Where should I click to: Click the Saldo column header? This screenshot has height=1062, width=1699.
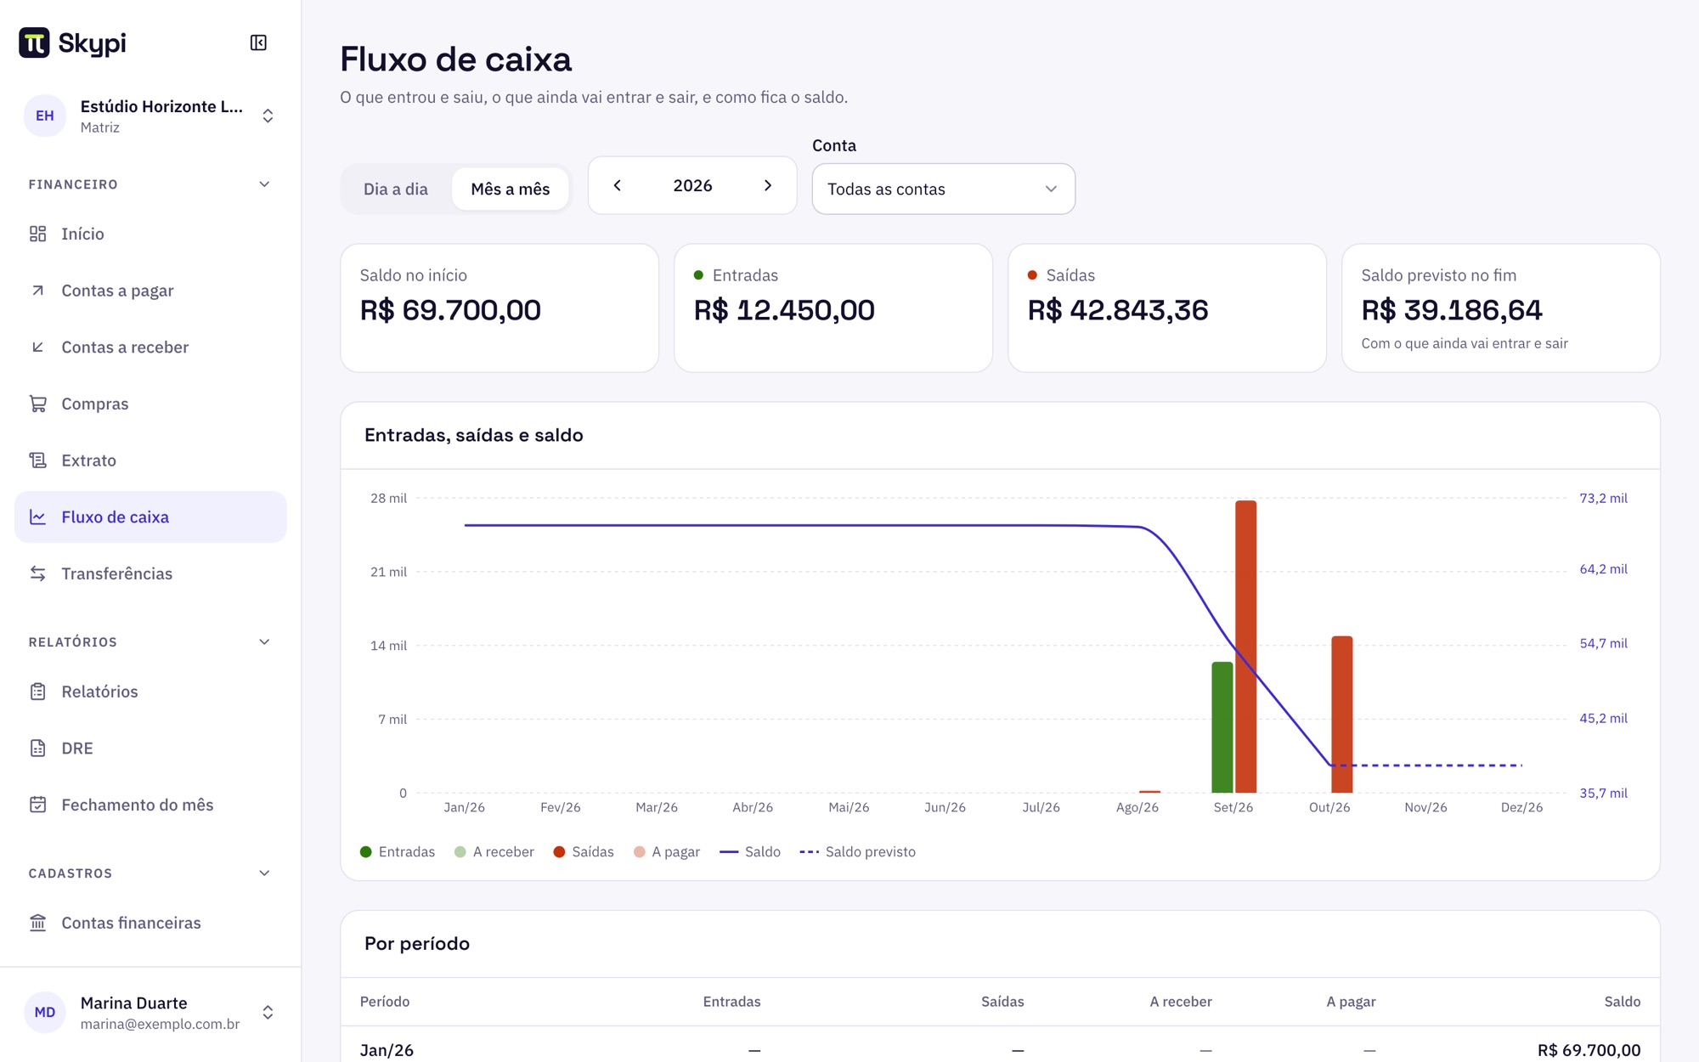(1622, 1001)
